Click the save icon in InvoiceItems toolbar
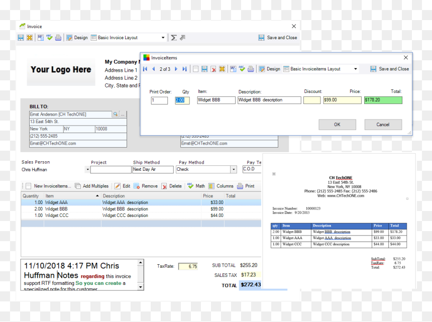Screen dimensions: 432x322 (x=204, y=69)
